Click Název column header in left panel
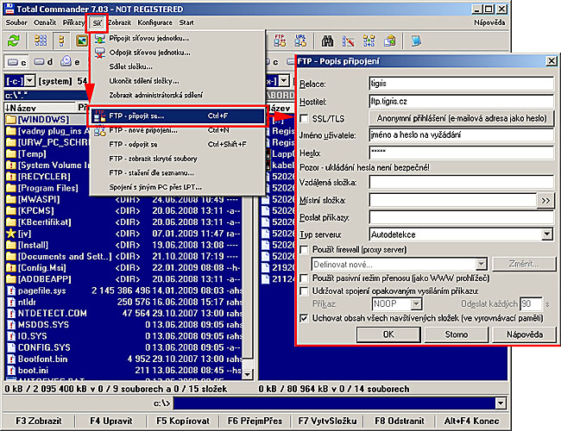Image resolution: width=561 pixels, height=431 pixels. click(x=40, y=107)
